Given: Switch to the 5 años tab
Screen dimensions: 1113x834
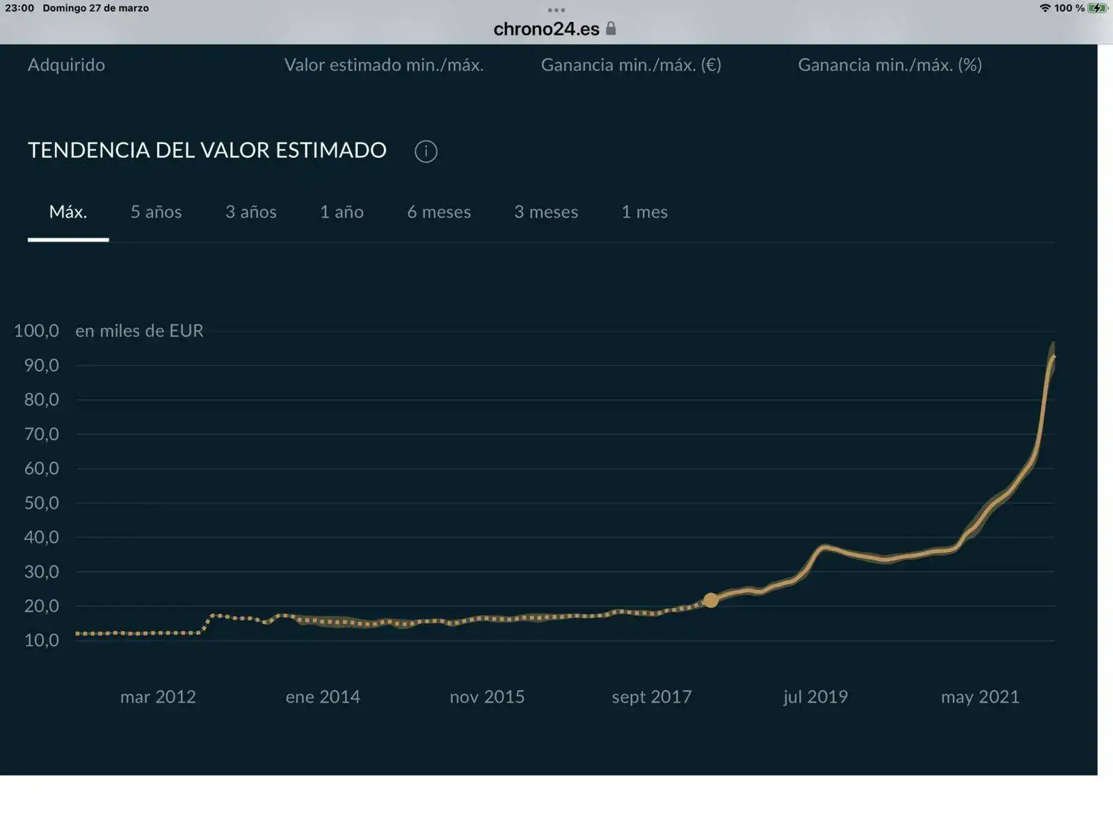Looking at the screenshot, I should tap(156, 212).
